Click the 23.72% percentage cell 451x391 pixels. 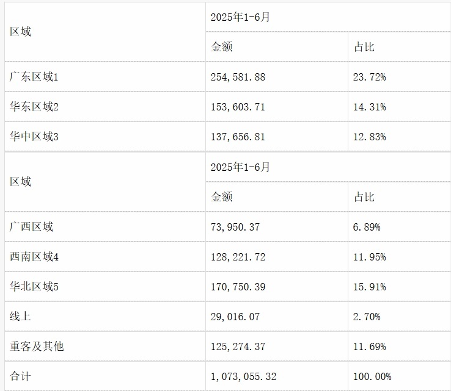pyautogui.click(x=370, y=77)
